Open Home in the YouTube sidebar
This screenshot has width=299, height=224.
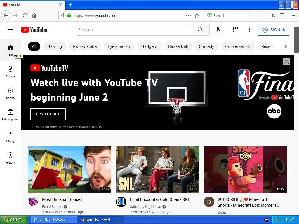point(11,50)
